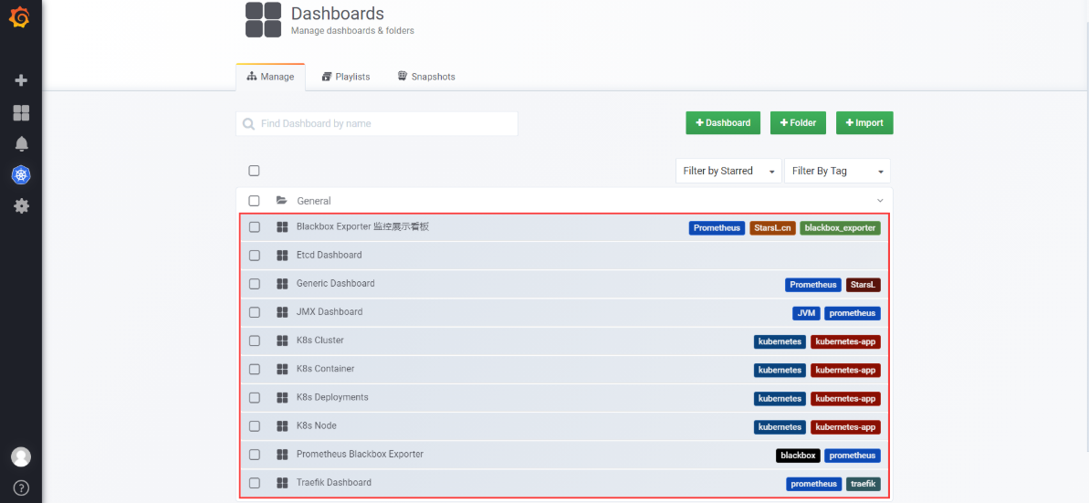This screenshot has width=1089, height=503.
Task: Collapse the General folder chevron
Action: 881,201
